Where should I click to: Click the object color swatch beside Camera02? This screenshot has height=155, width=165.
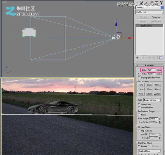162,8
